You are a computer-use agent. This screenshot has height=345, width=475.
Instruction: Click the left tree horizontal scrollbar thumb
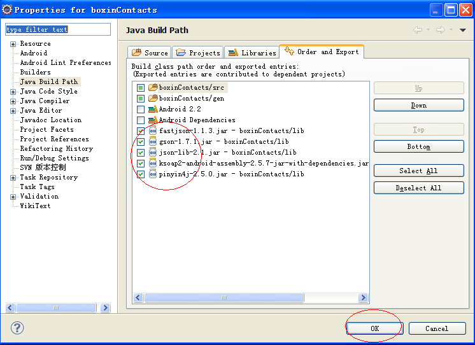point(56,307)
